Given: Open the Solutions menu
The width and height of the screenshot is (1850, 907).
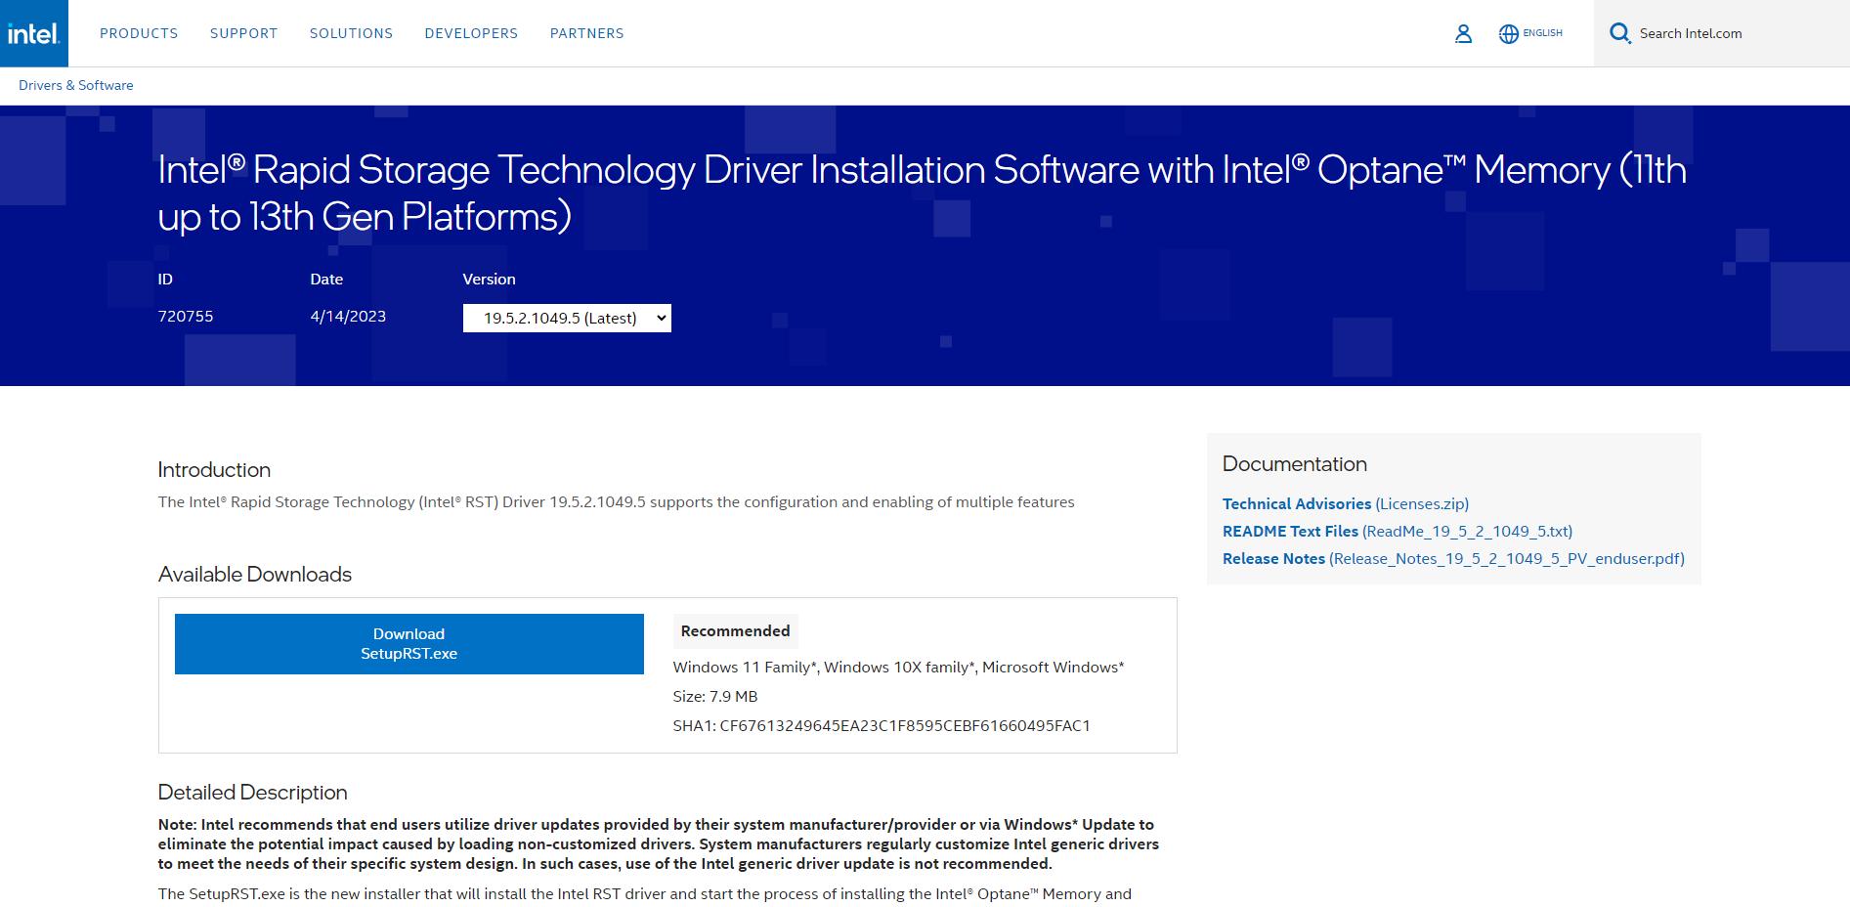Looking at the screenshot, I should [x=351, y=33].
